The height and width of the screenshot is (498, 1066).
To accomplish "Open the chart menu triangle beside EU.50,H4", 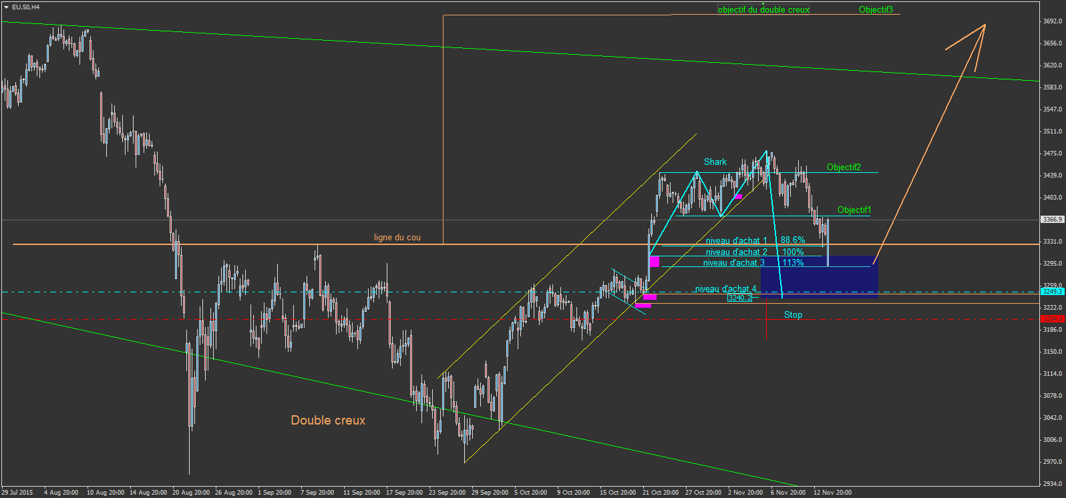I will click(x=6, y=7).
